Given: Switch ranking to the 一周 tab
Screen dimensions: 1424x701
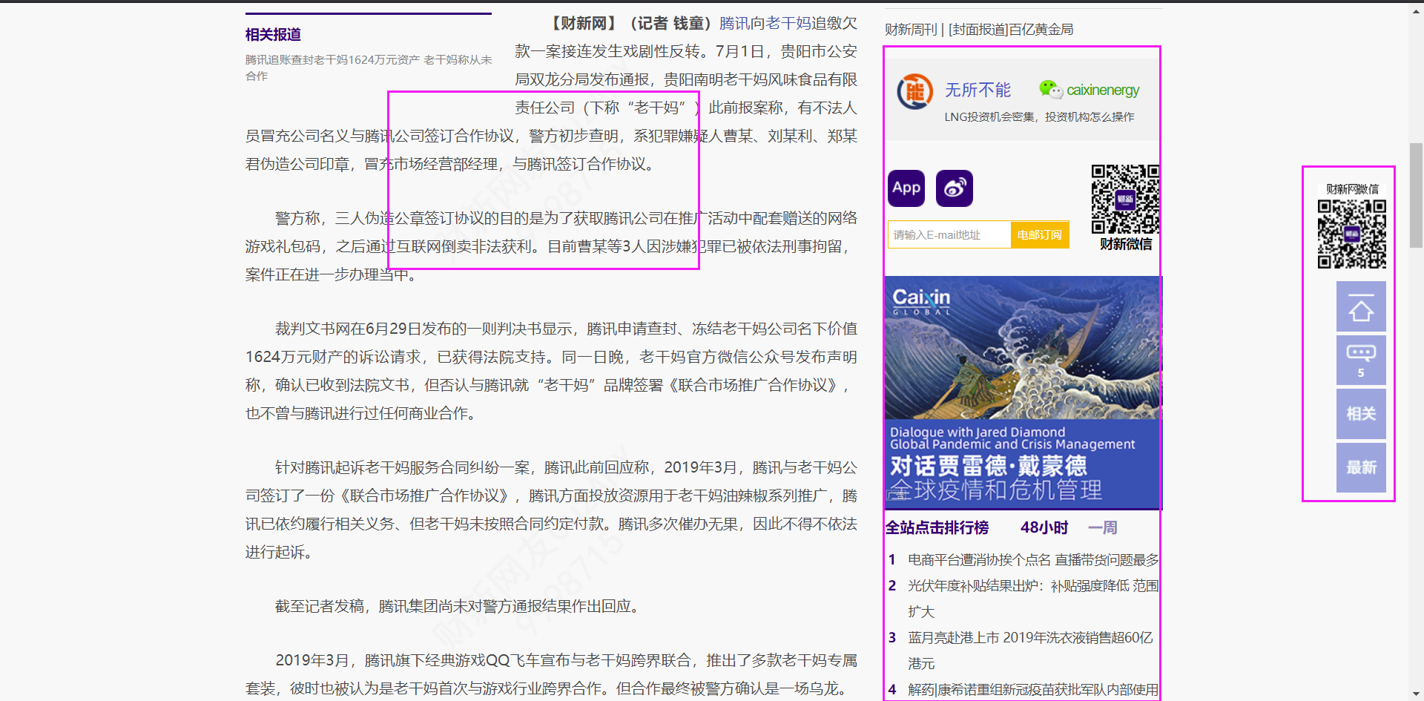Looking at the screenshot, I should click(1103, 527).
